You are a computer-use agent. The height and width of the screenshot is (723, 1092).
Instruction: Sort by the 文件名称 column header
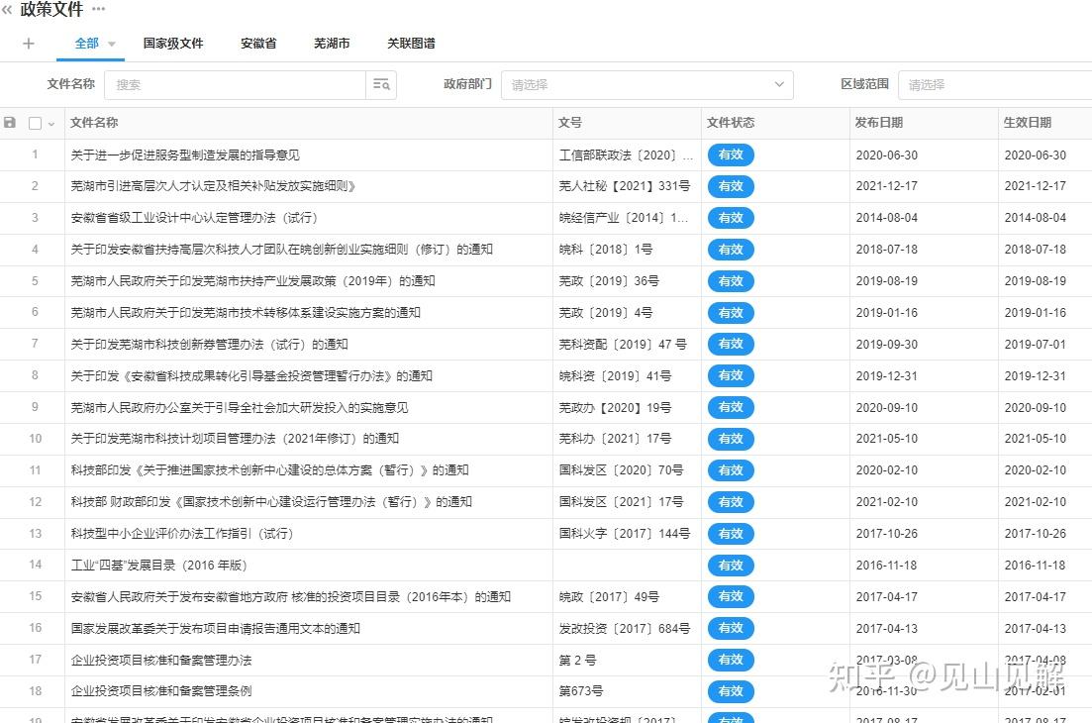(94, 123)
